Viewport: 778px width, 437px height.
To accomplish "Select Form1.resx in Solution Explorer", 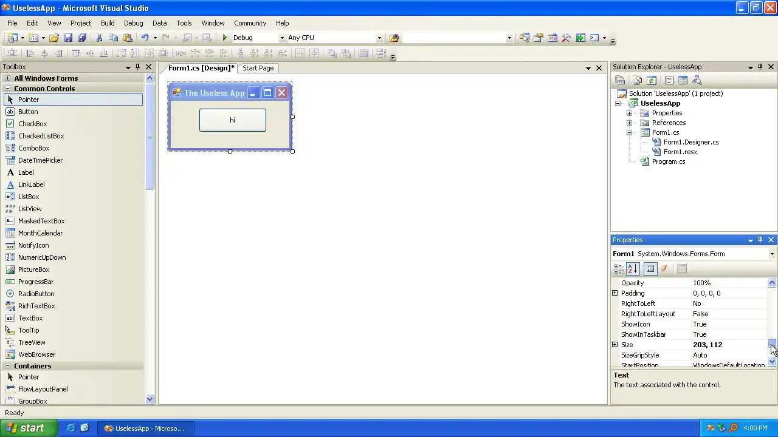I will 680,152.
